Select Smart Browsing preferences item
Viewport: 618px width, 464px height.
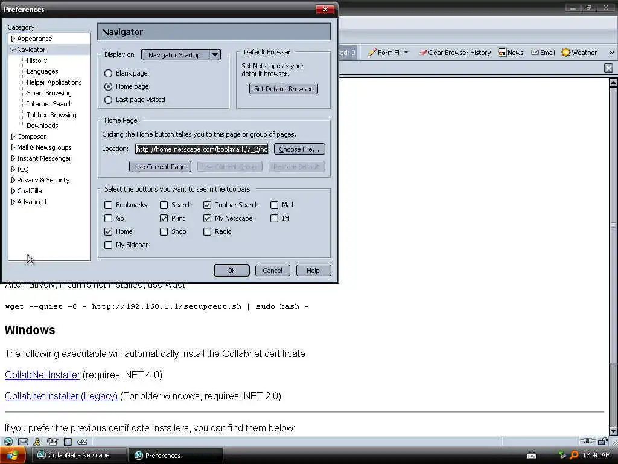[49, 93]
